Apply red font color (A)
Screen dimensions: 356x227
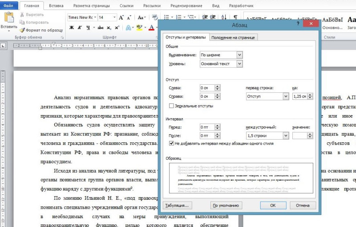[x=151, y=28]
